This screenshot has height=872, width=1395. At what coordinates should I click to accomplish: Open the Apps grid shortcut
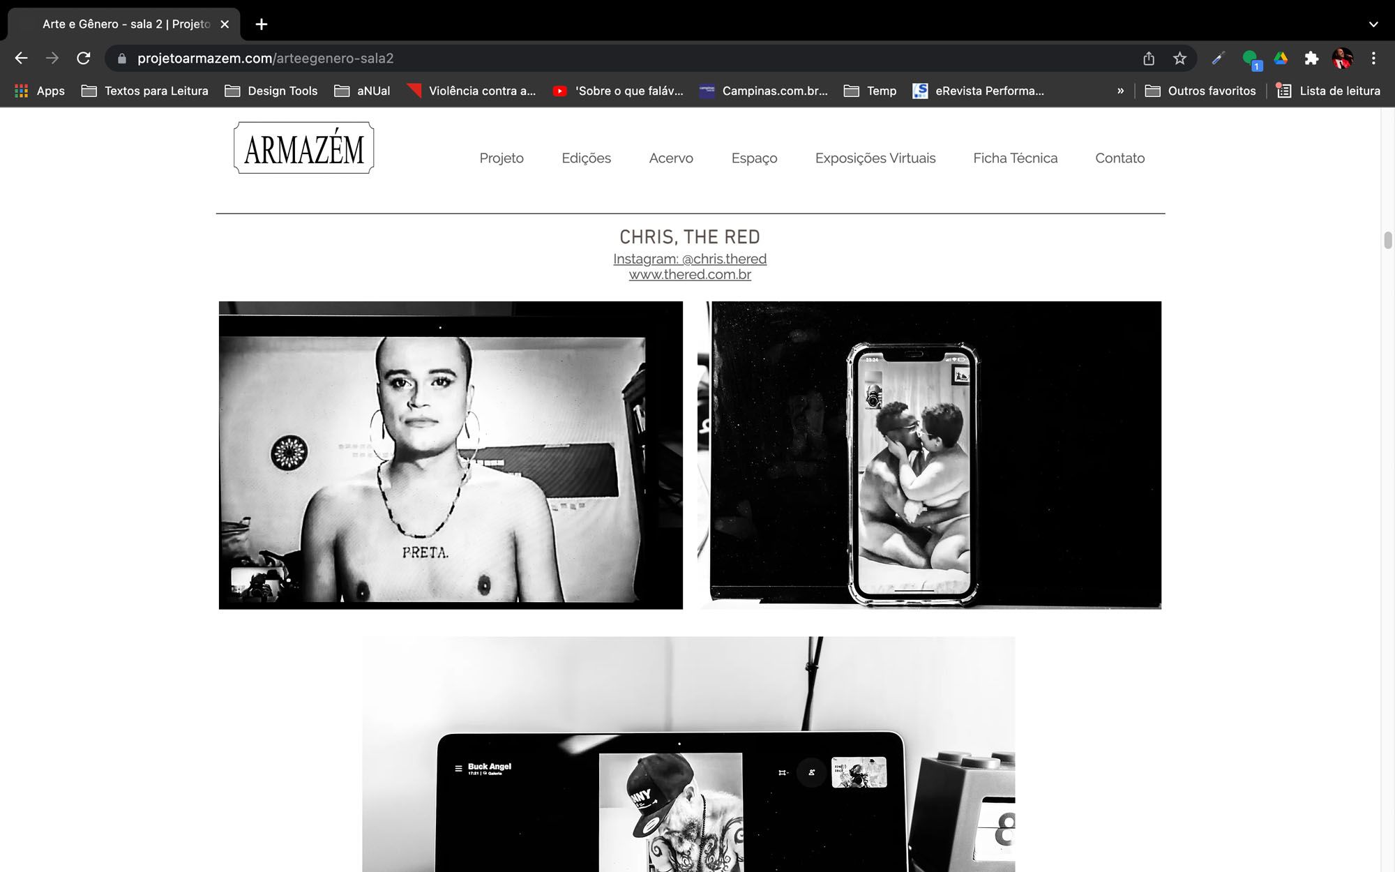[x=40, y=91]
